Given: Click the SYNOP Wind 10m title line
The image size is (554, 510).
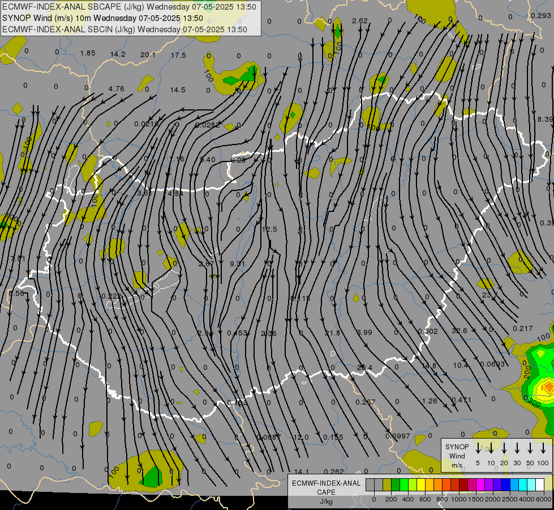Looking at the screenshot, I should pyautogui.click(x=102, y=18).
